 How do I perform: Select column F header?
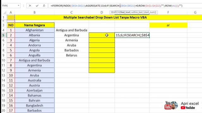(x=168, y=13)
